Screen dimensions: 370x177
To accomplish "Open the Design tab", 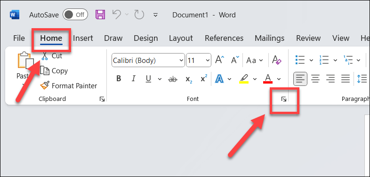I will (145, 38).
